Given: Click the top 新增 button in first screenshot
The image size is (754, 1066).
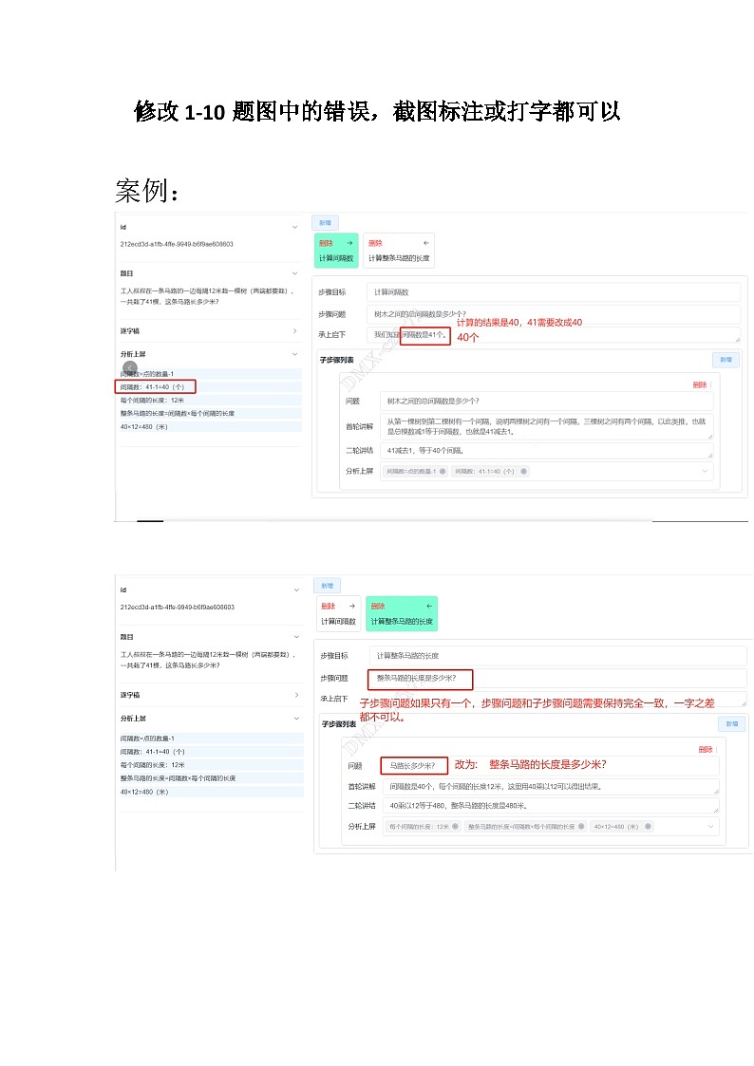Looking at the screenshot, I should pyautogui.click(x=325, y=223).
